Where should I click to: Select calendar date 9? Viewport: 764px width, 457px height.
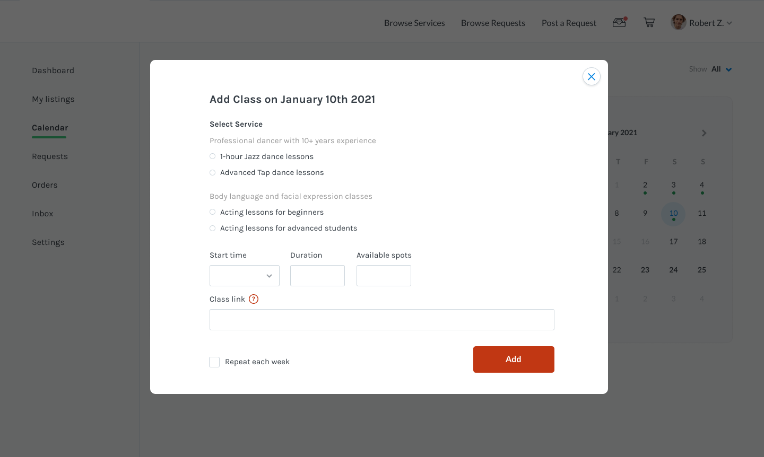(645, 213)
